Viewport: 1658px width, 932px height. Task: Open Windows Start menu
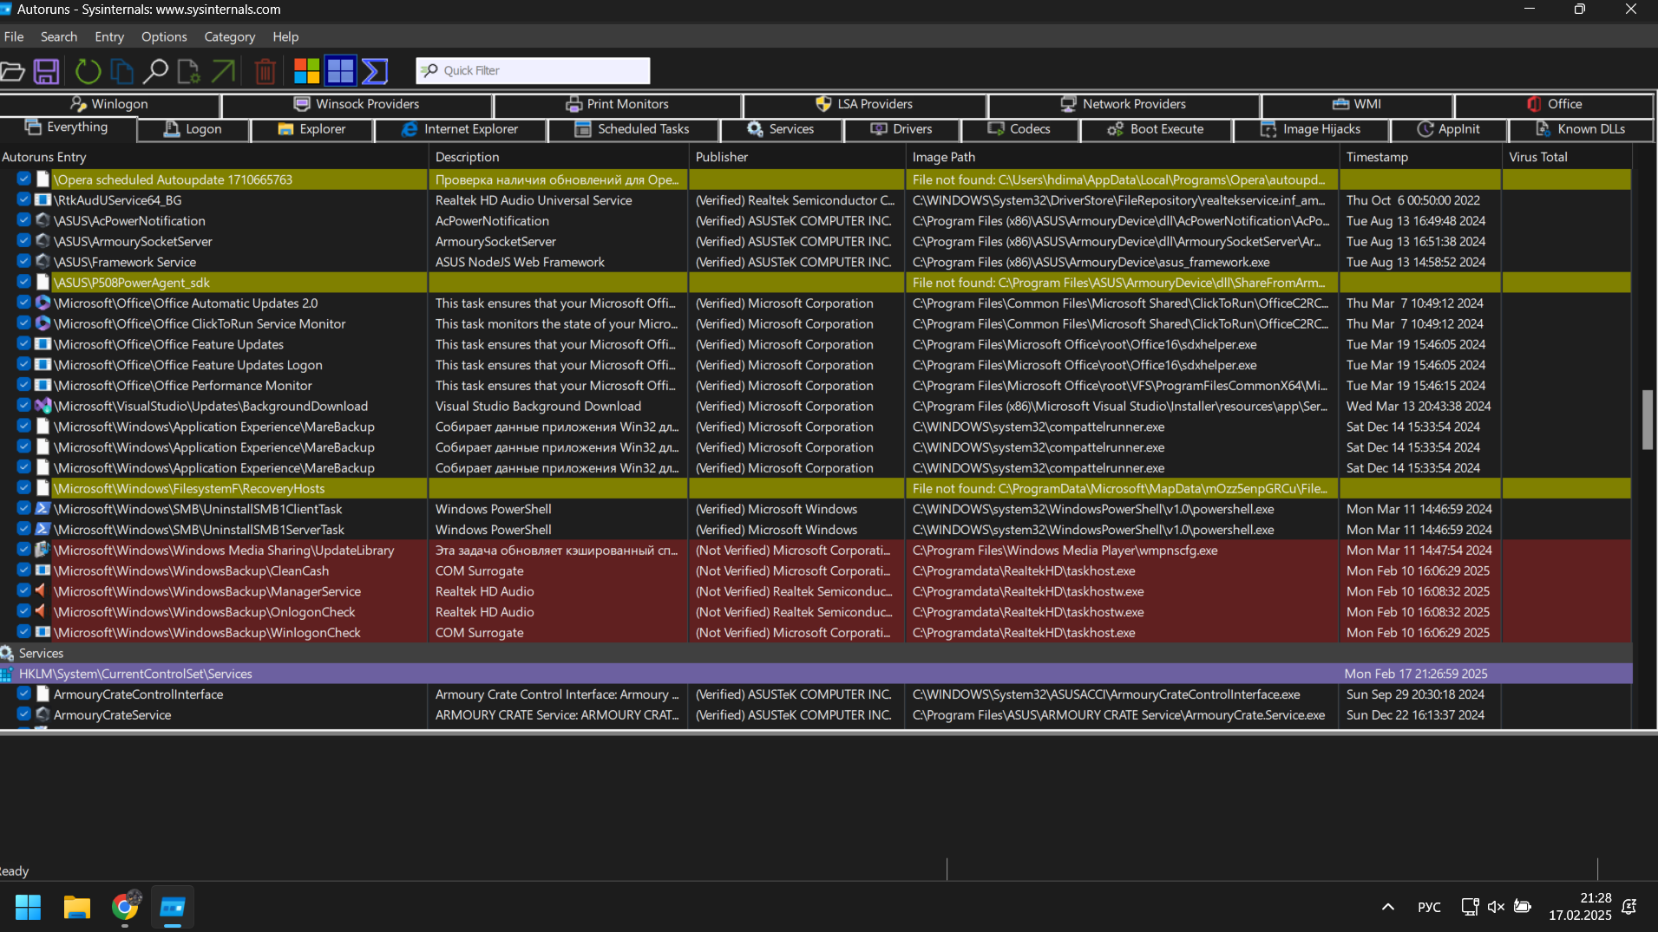coord(28,907)
